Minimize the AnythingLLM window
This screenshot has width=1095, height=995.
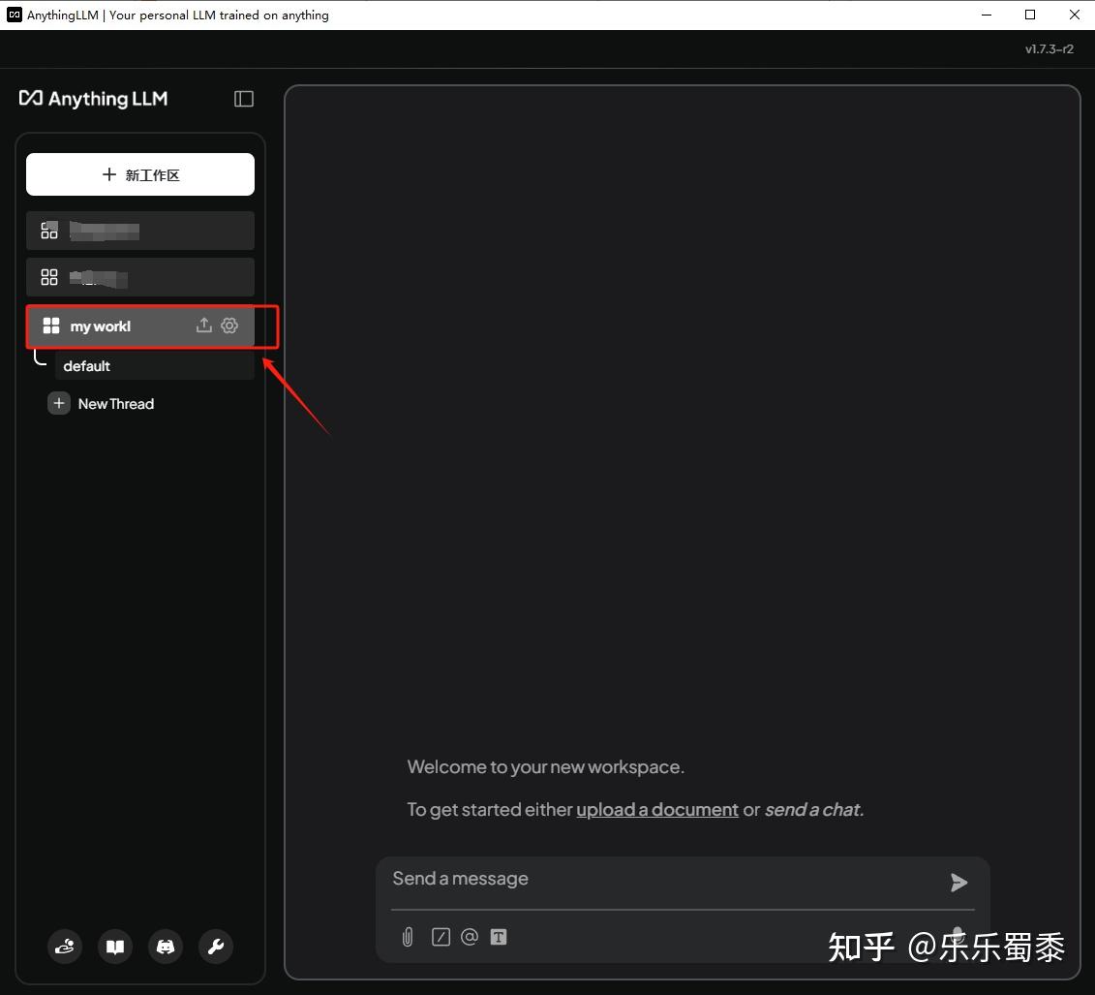(986, 15)
